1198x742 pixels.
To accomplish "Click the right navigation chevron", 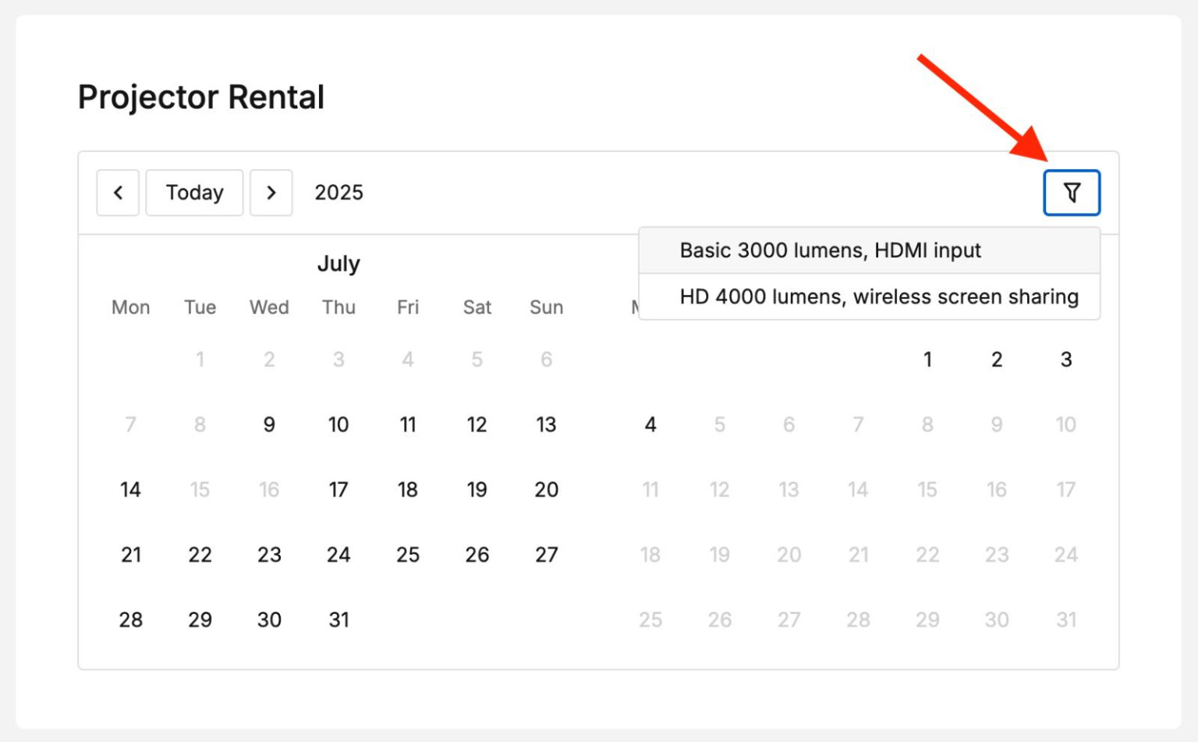I will pos(271,193).
